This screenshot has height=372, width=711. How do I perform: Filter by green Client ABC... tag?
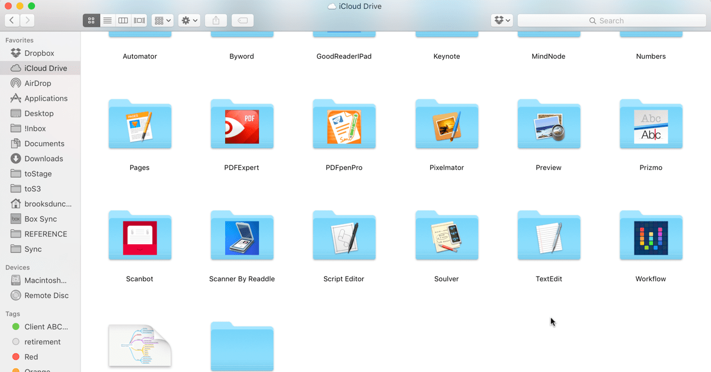[40, 326]
